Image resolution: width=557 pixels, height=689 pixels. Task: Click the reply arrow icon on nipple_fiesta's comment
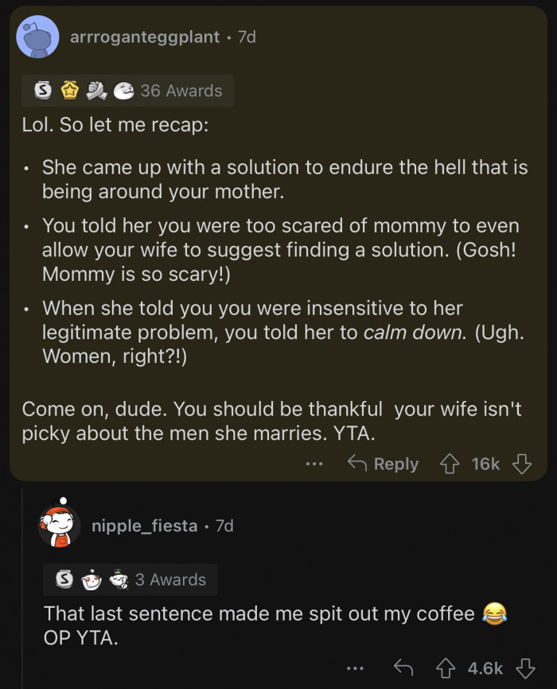[405, 669]
